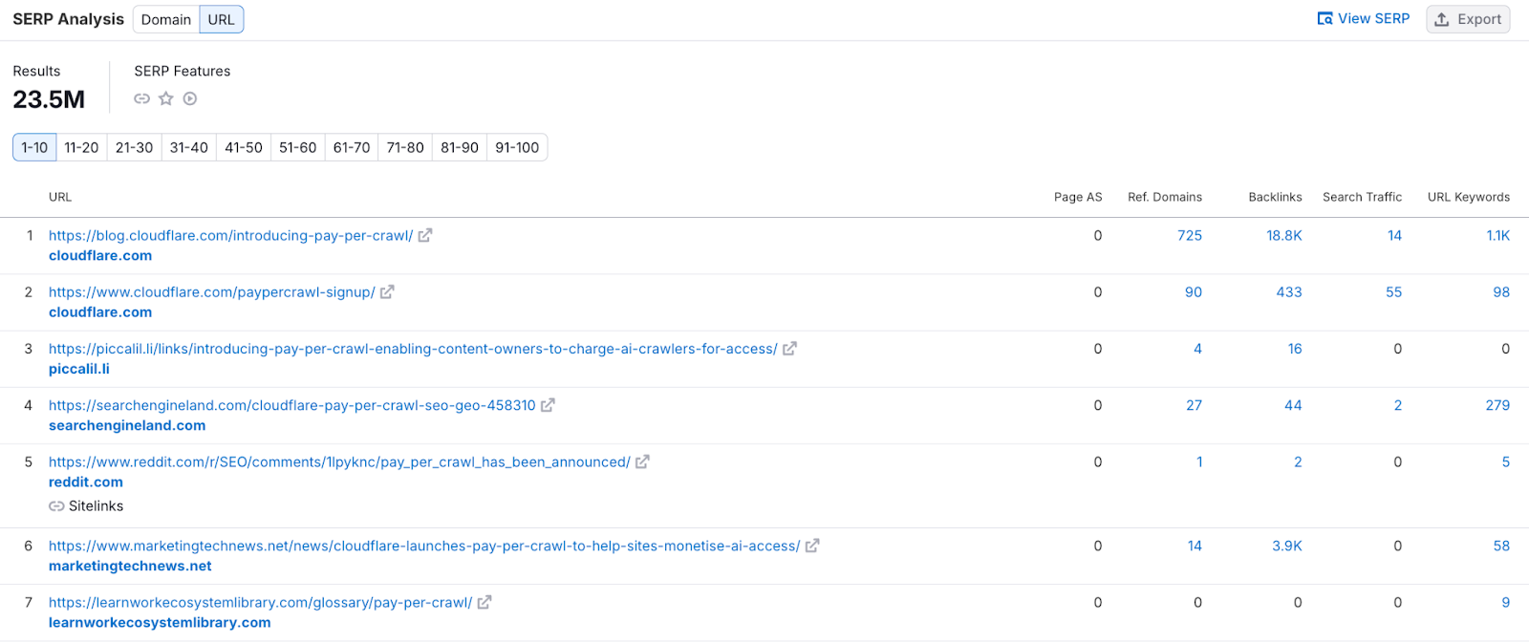Click Backlinks value 16 for piccalil.li
The height and width of the screenshot is (643, 1529).
click(1295, 349)
